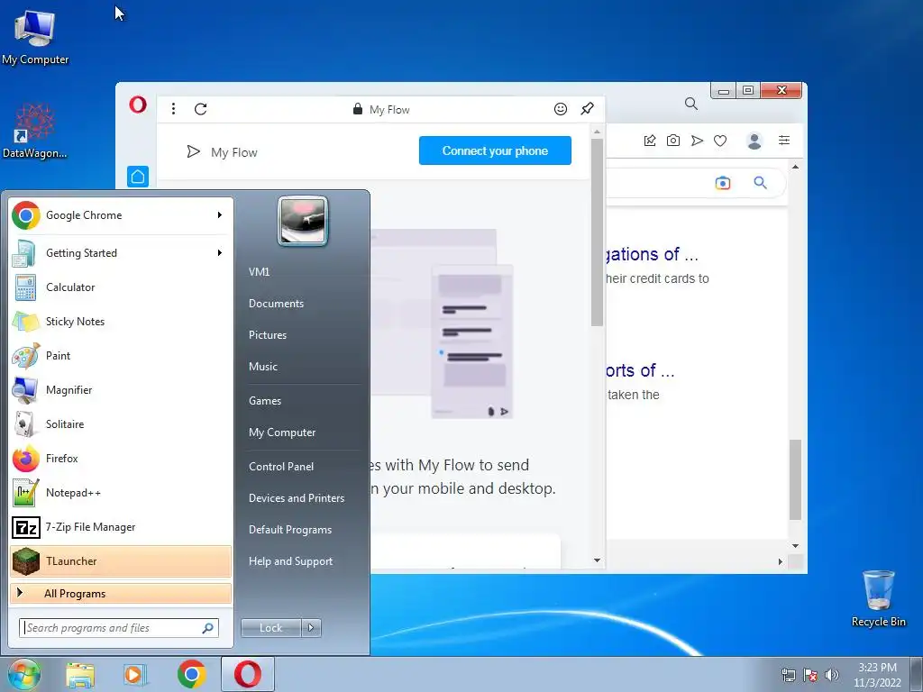The width and height of the screenshot is (923, 692).
Task: Open Notepad++ from Start menu
Action: coord(121,493)
